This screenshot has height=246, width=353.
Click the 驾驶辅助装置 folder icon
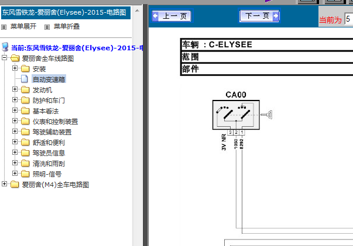tap(25, 131)
